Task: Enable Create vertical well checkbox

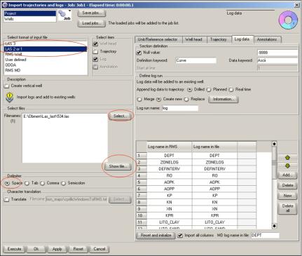Action: click(7, 86)
